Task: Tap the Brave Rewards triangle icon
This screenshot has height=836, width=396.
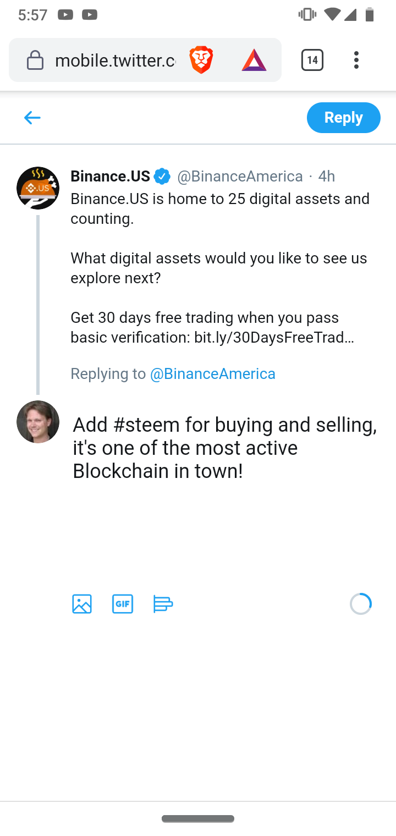Action: [254, 60]
